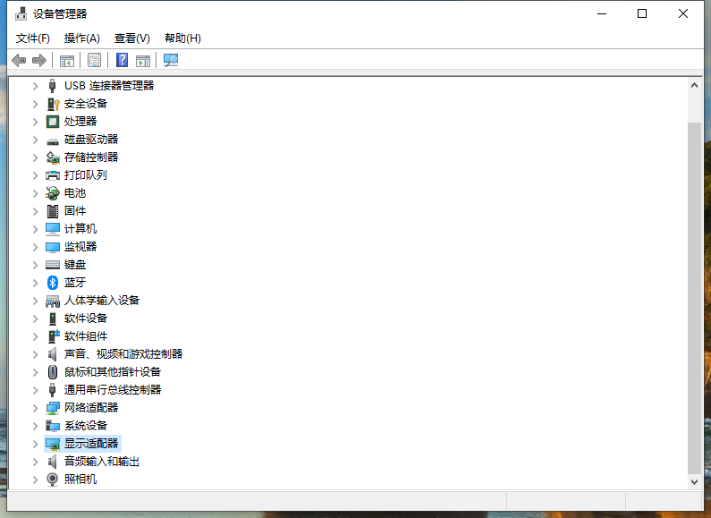Click the vertical scrollbar thumb
711x518 pixels.
(694, 298)
